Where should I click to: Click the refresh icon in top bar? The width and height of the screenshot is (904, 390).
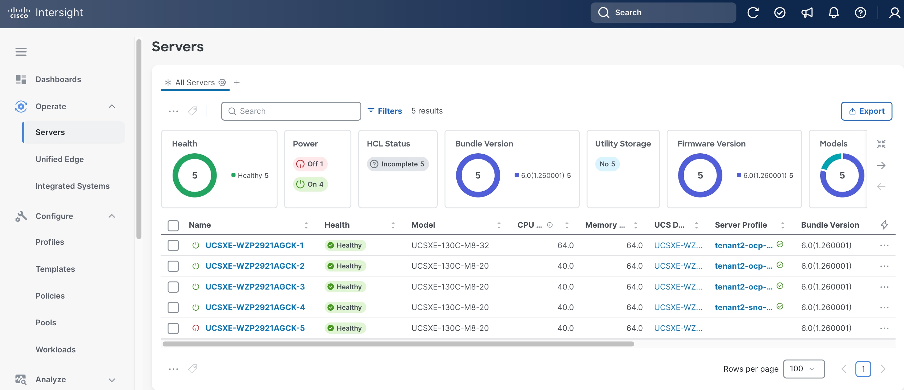(x=753, y=13)
